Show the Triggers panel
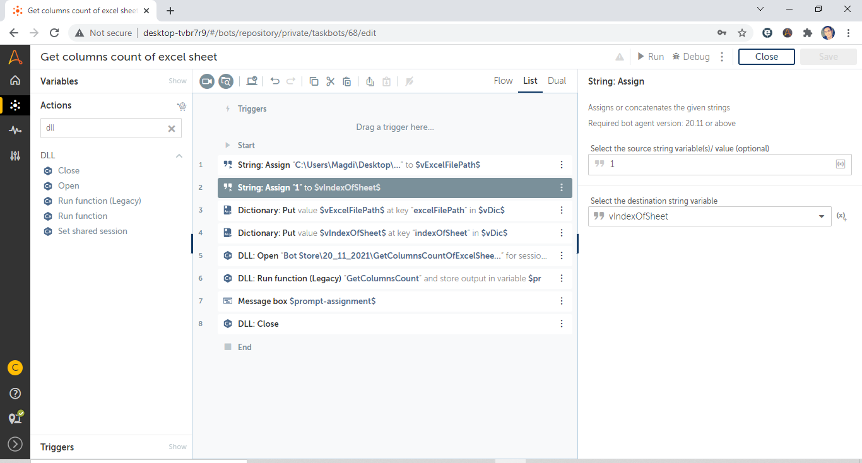 coord(177,447)
